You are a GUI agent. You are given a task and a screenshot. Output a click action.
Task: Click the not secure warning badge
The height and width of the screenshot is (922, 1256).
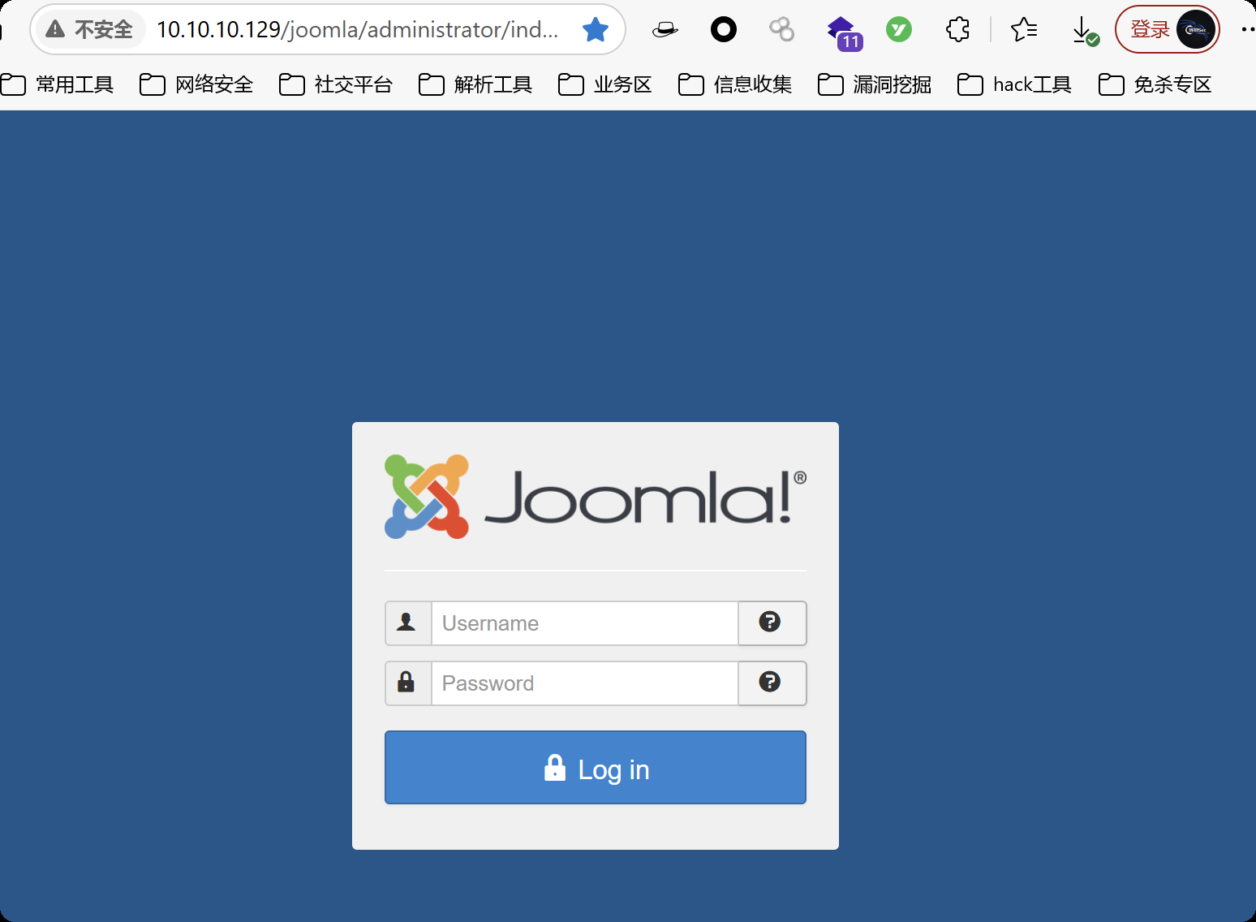(x=90, y=30)
